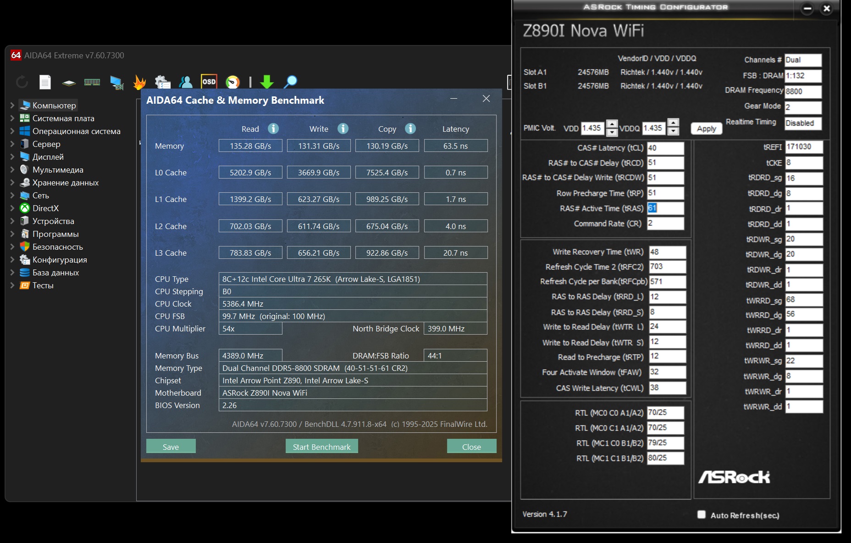Open the gear checklist preferences icon
Viewport: 851px width, 543px height.
click(x=162, y=82)
